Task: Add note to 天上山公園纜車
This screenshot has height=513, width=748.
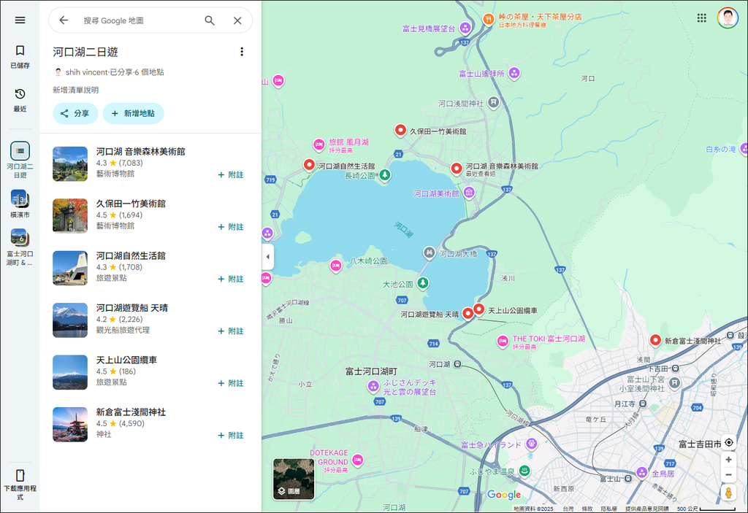Action: [x=231, y=383]
